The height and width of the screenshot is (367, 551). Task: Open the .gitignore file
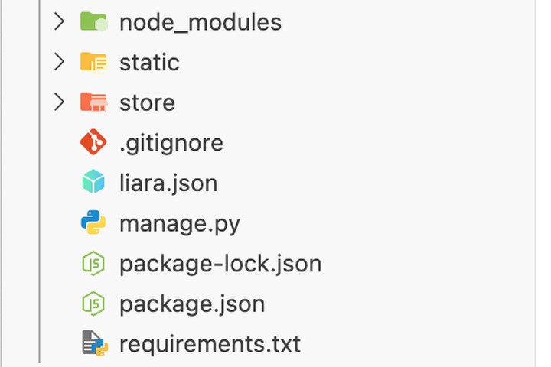(x=171, y=143)
